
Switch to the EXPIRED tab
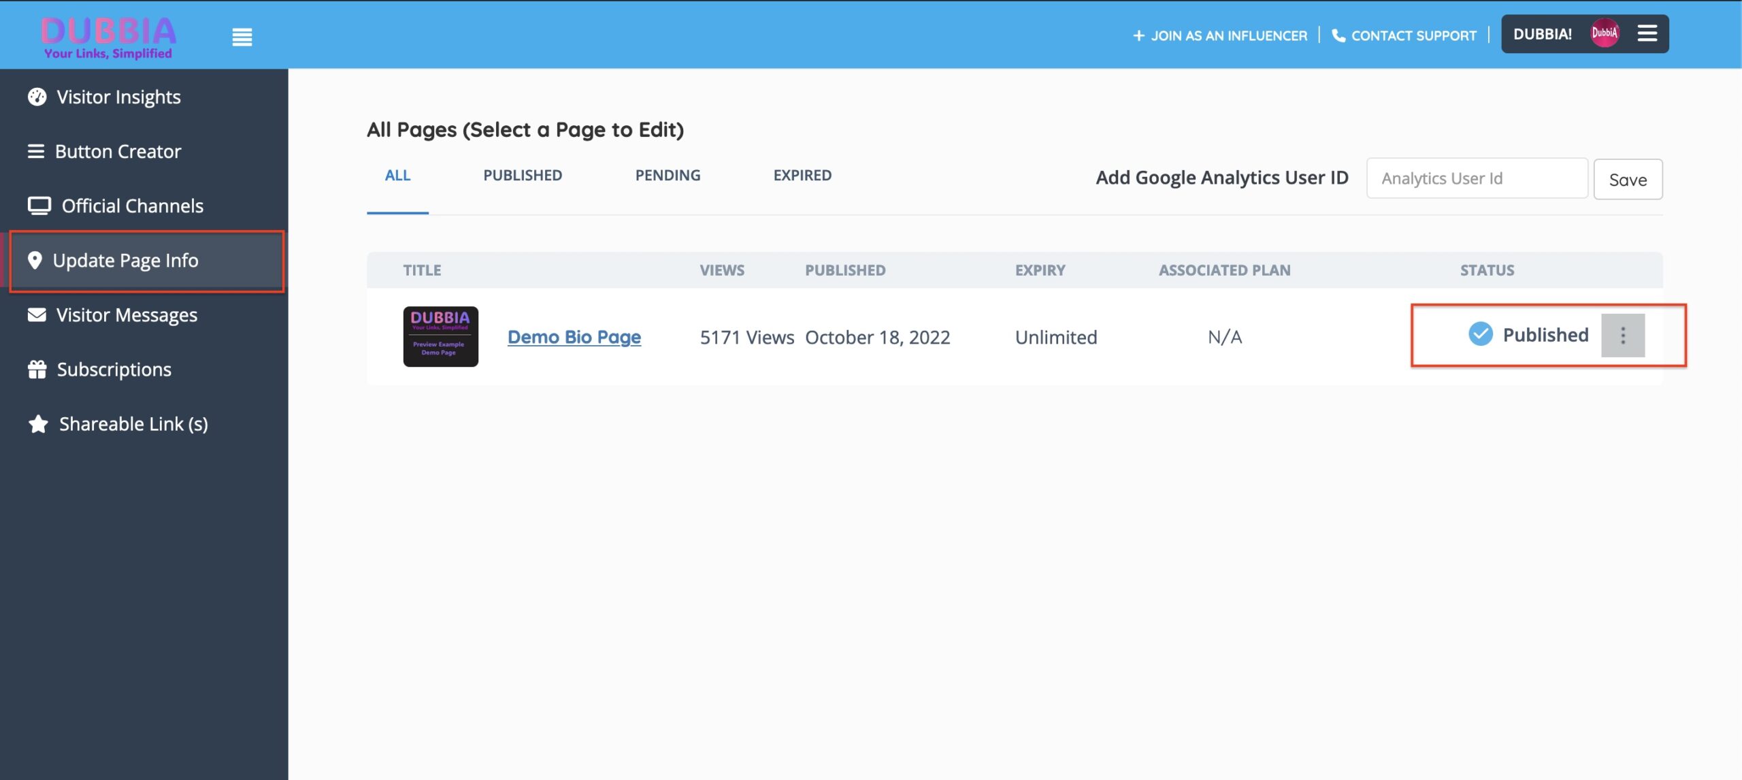802,176
